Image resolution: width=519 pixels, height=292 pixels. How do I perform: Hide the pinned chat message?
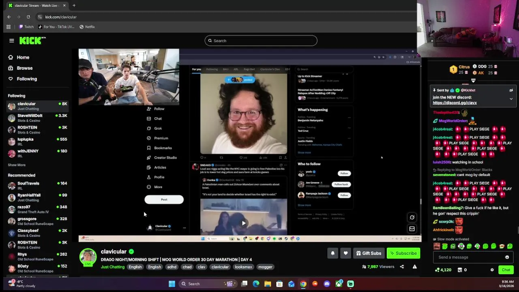click(511, 90)
